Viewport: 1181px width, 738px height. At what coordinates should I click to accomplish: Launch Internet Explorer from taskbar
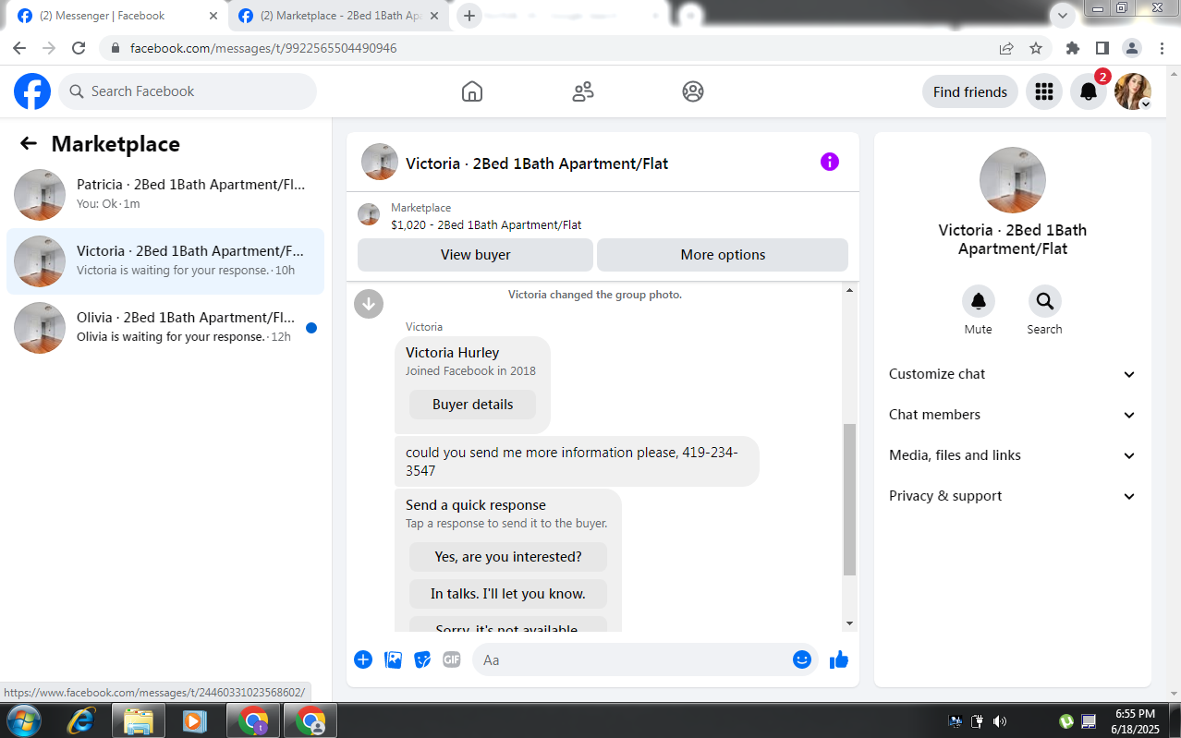pyautogui.click(x=81, y=720)
